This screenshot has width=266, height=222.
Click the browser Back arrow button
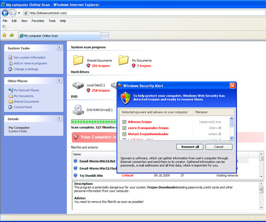pyautogui.click(x=5, y=13)
